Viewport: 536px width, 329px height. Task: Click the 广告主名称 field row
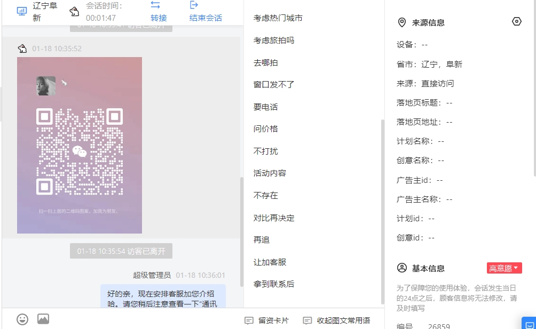[x=424, y=199]
